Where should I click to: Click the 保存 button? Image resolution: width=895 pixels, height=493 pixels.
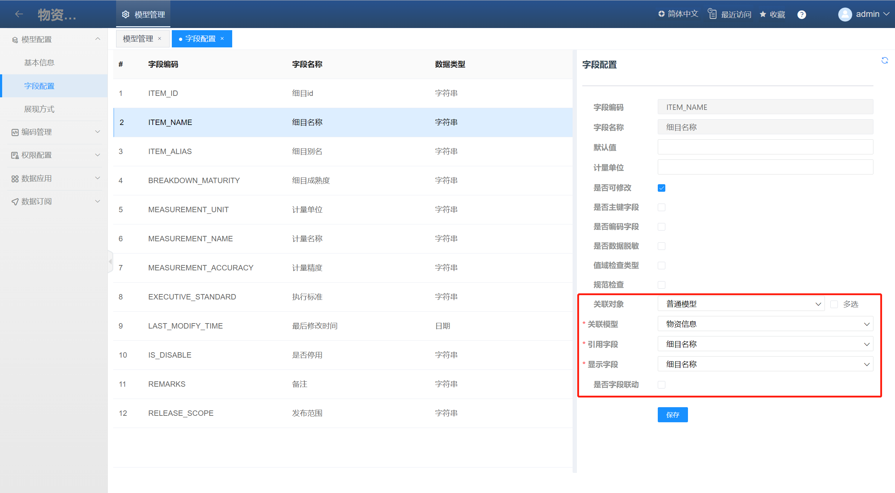click(673, 415)
